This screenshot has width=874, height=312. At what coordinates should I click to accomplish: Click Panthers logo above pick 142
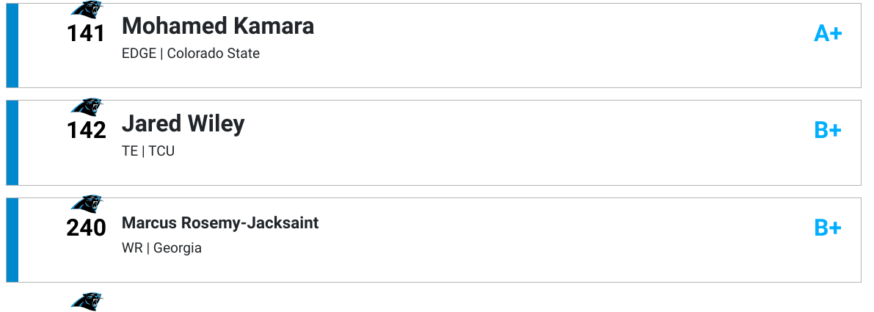coord(87,106)
